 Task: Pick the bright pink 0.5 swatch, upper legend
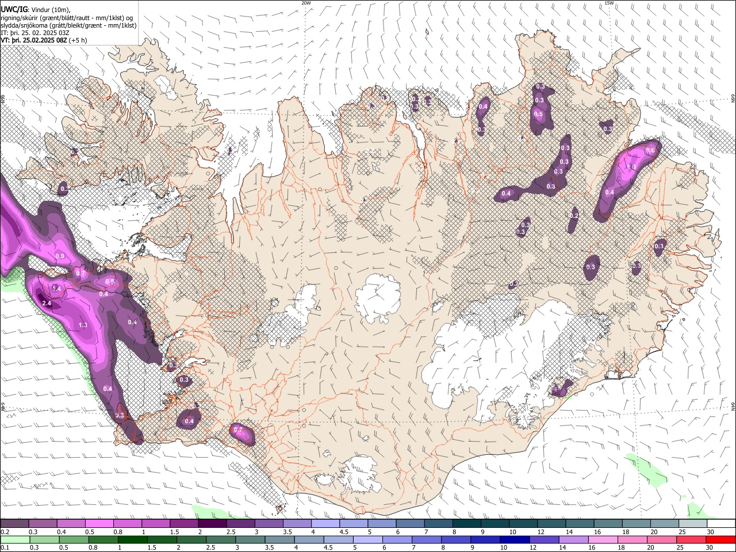coord(99,524)
